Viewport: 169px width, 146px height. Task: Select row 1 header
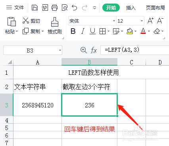point(7,72)
